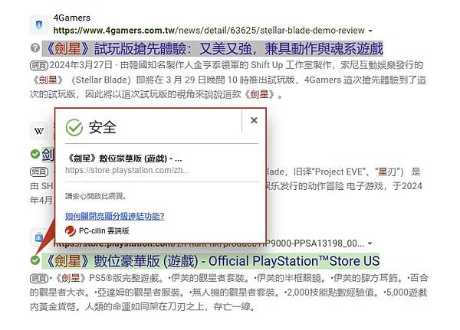
Task: Close the 安全 rating popup
Action: coord(254,120)
